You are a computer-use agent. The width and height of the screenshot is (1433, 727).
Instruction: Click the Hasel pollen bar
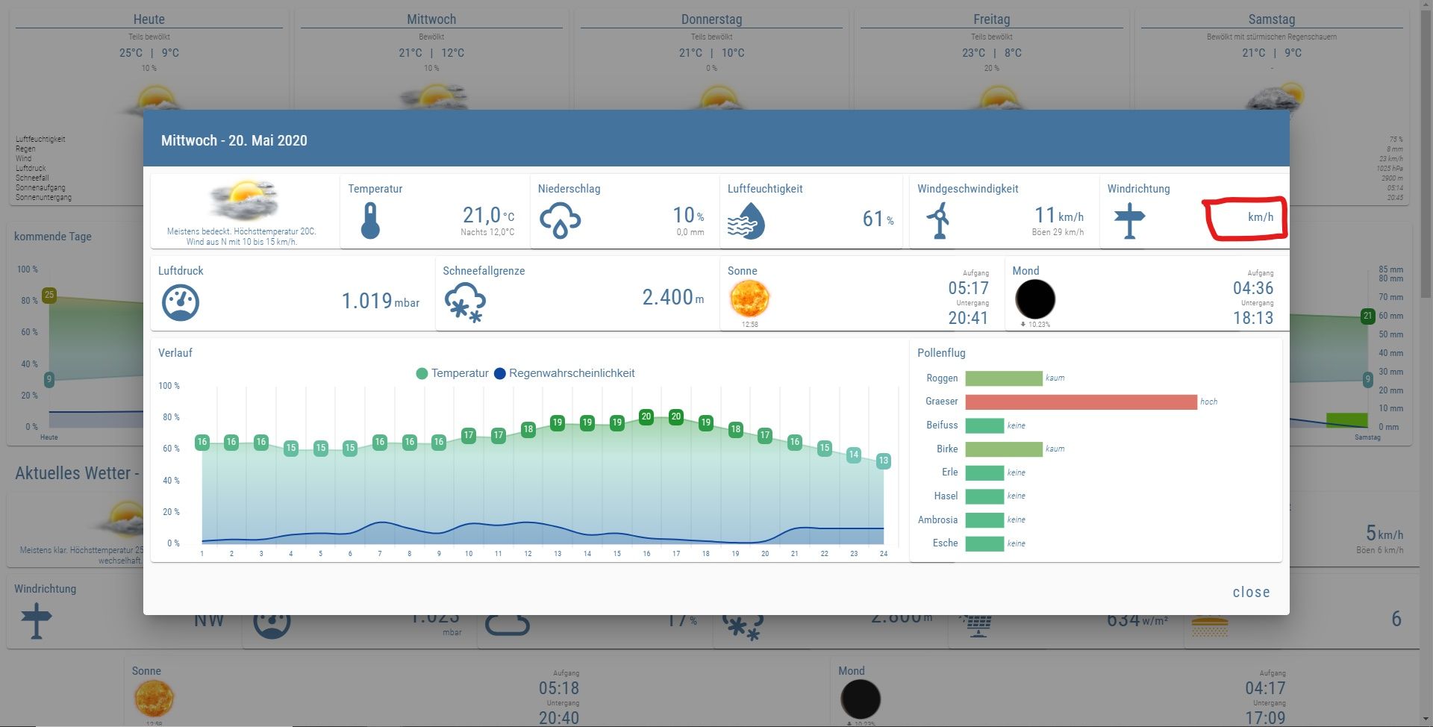[x=984, y=496]
